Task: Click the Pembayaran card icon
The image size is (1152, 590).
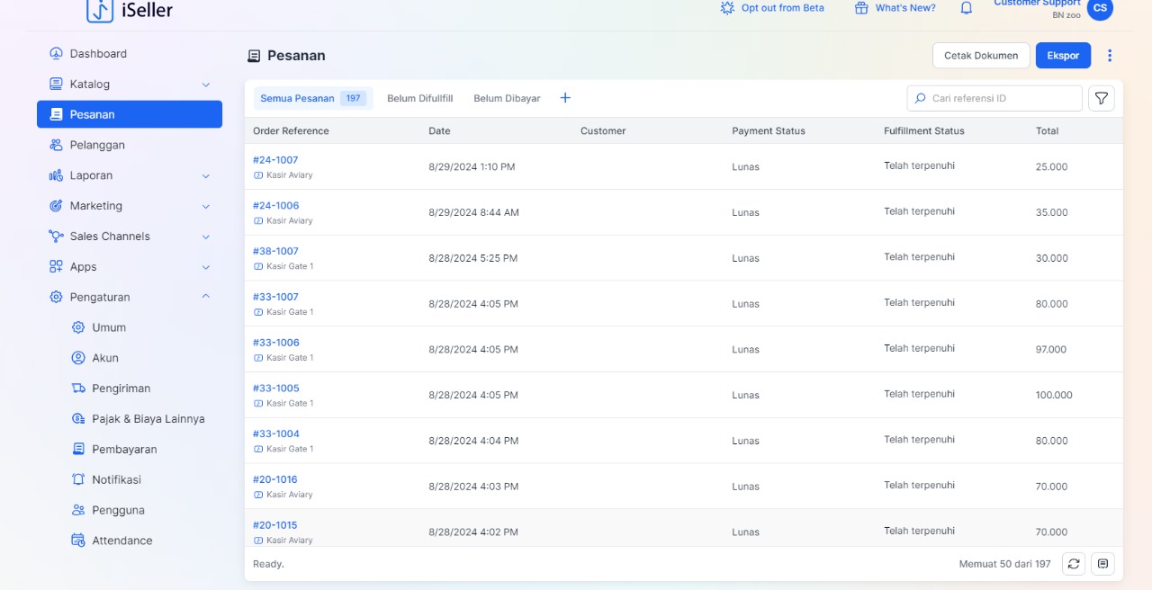Action: coord(78,450)
